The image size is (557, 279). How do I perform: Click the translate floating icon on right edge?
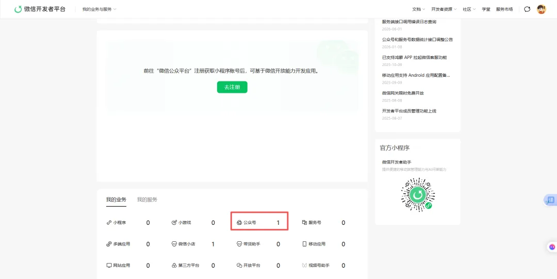coord(551,200)
